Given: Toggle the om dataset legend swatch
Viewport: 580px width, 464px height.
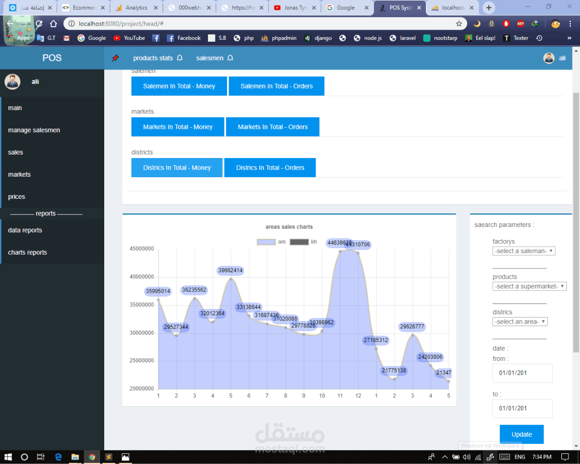Looking at the screenshot, I should [266, 242].
